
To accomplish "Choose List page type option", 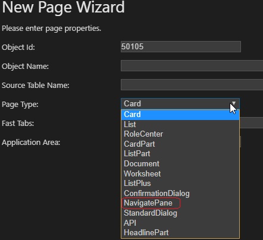I will tap(180, 124).
